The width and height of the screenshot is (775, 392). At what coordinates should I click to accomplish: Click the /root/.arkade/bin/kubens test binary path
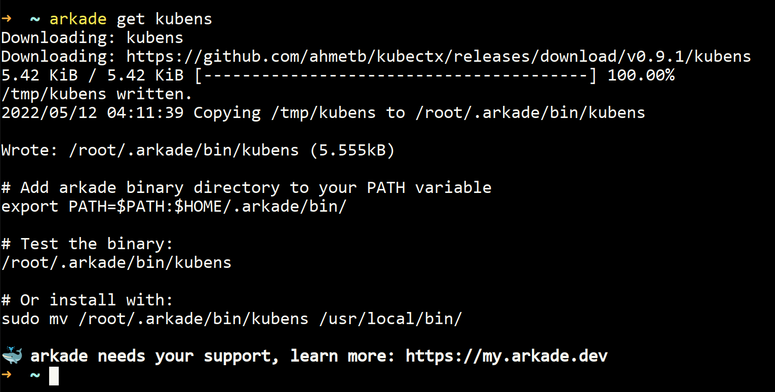tap(116, 263)
